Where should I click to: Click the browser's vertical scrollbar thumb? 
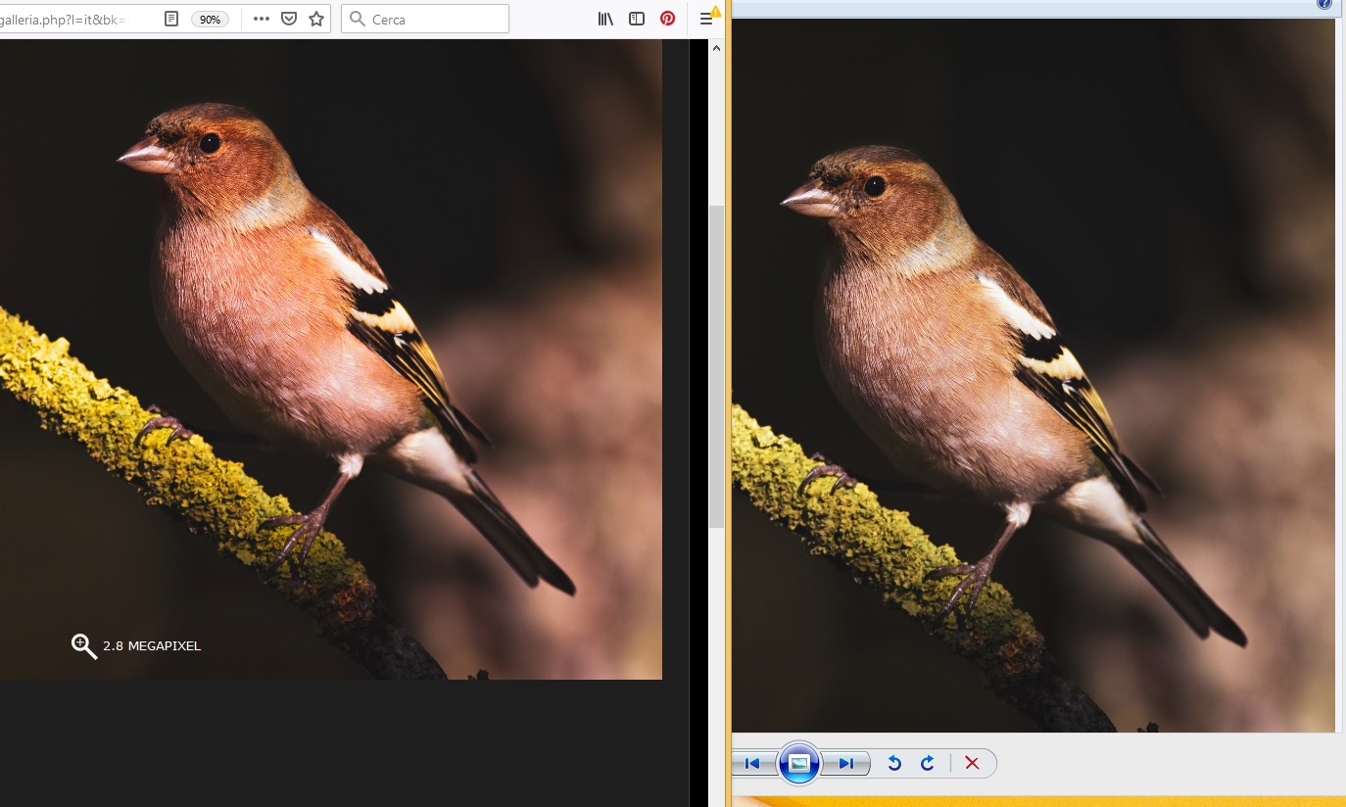(x=716, y=364)
